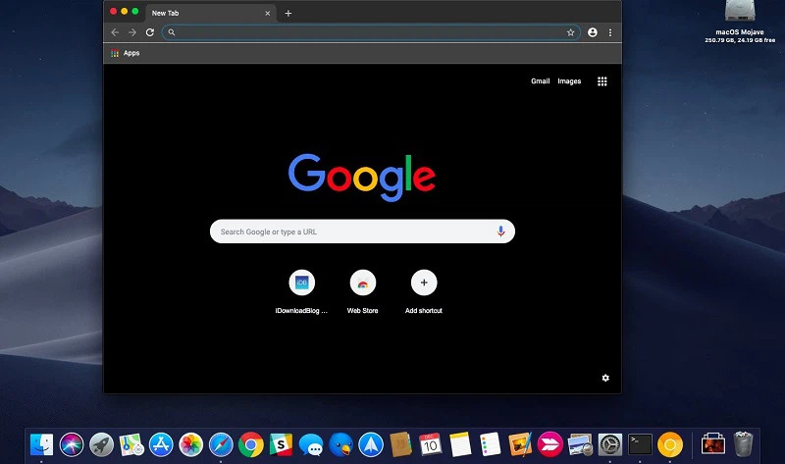Go back with the browser back arrow
This screenshot has width=785, height=464.
pos(115,32)
